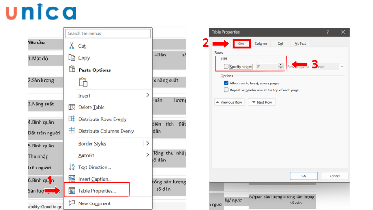Switch to the Column tab
This screenshot has width=373, height=210.
[261, 43]
